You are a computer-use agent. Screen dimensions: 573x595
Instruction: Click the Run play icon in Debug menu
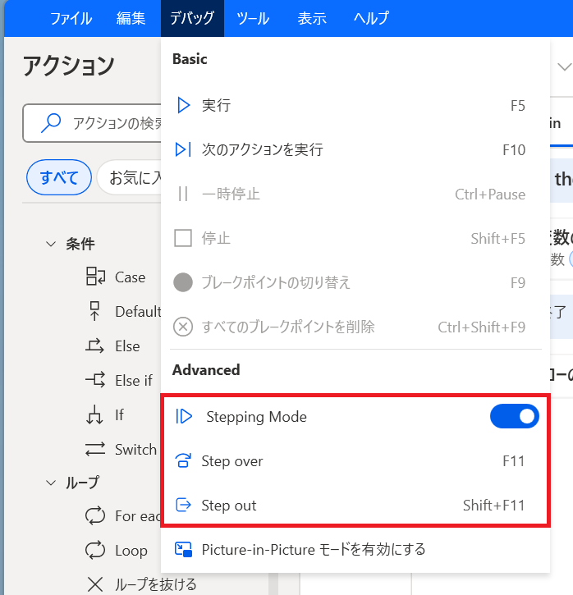coord(183,105)
